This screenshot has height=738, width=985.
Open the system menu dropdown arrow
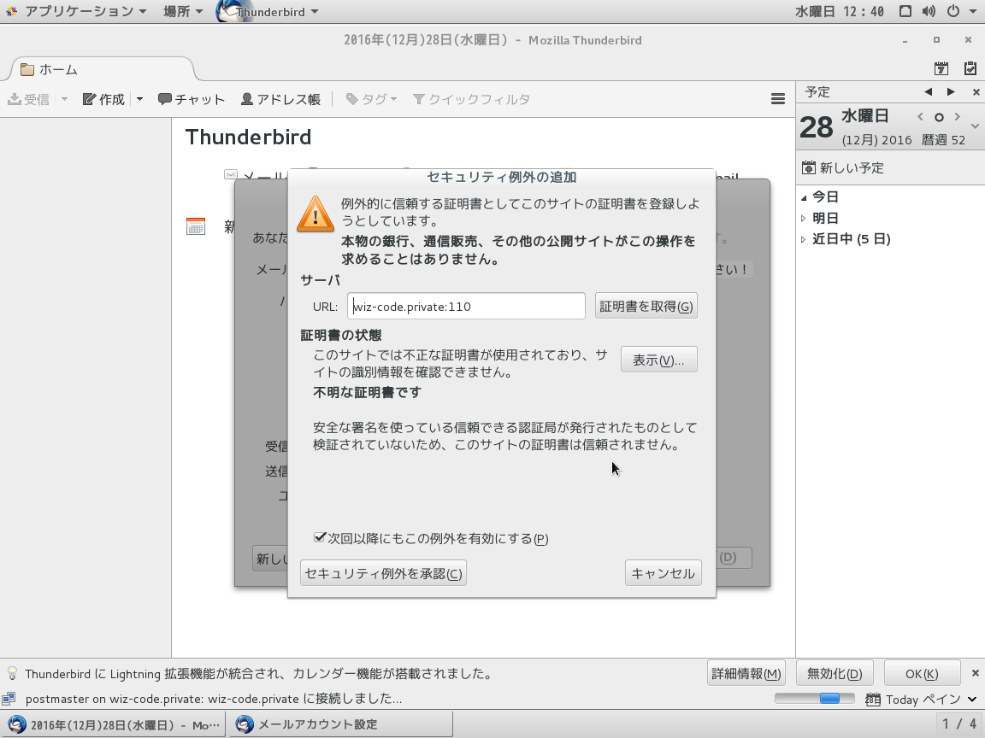(x=972, y=11)
